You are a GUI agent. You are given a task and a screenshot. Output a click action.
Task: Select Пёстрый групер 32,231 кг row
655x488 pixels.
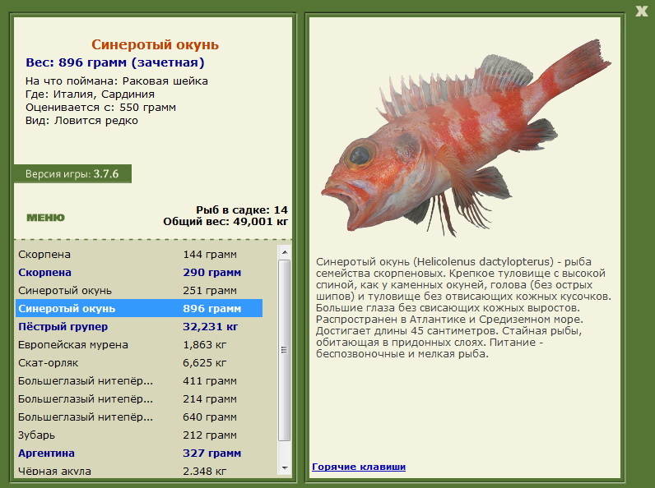(x=139, y=327)
